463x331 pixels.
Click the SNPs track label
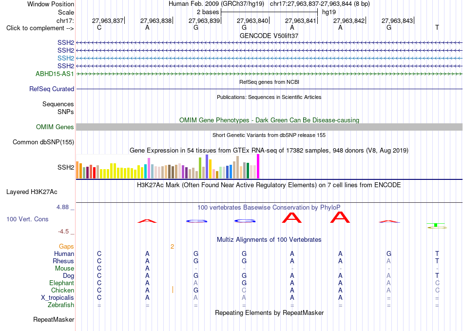coord(66,112)
